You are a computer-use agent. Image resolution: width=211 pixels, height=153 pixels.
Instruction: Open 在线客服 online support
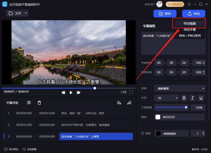[x=29, y=149]
